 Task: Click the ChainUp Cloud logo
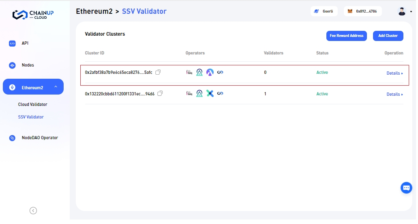point(33,15)
